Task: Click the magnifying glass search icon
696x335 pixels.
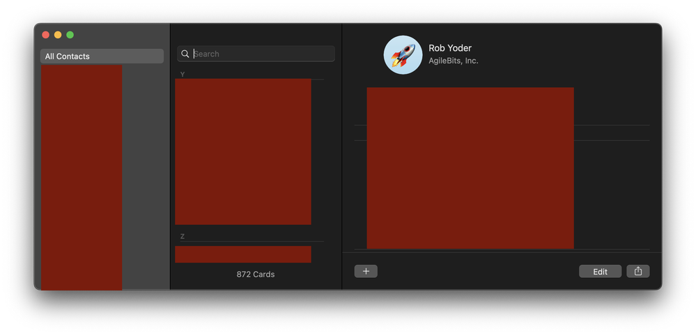Action: click(185, 54)
